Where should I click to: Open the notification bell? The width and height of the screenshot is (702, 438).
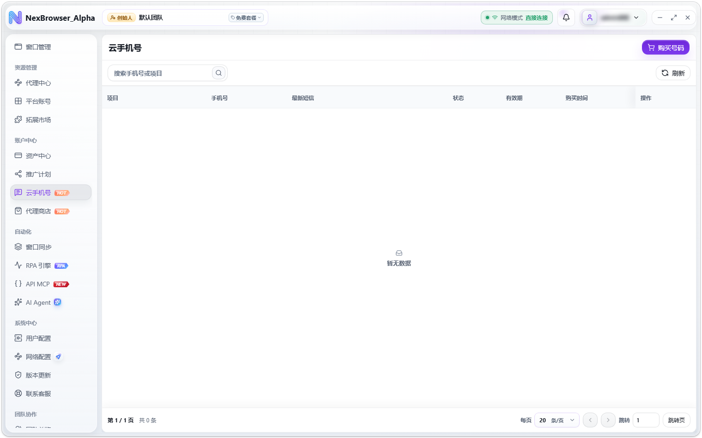click(566, 18)
